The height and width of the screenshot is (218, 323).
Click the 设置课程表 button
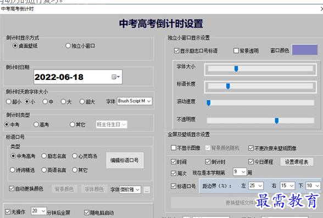297,162
